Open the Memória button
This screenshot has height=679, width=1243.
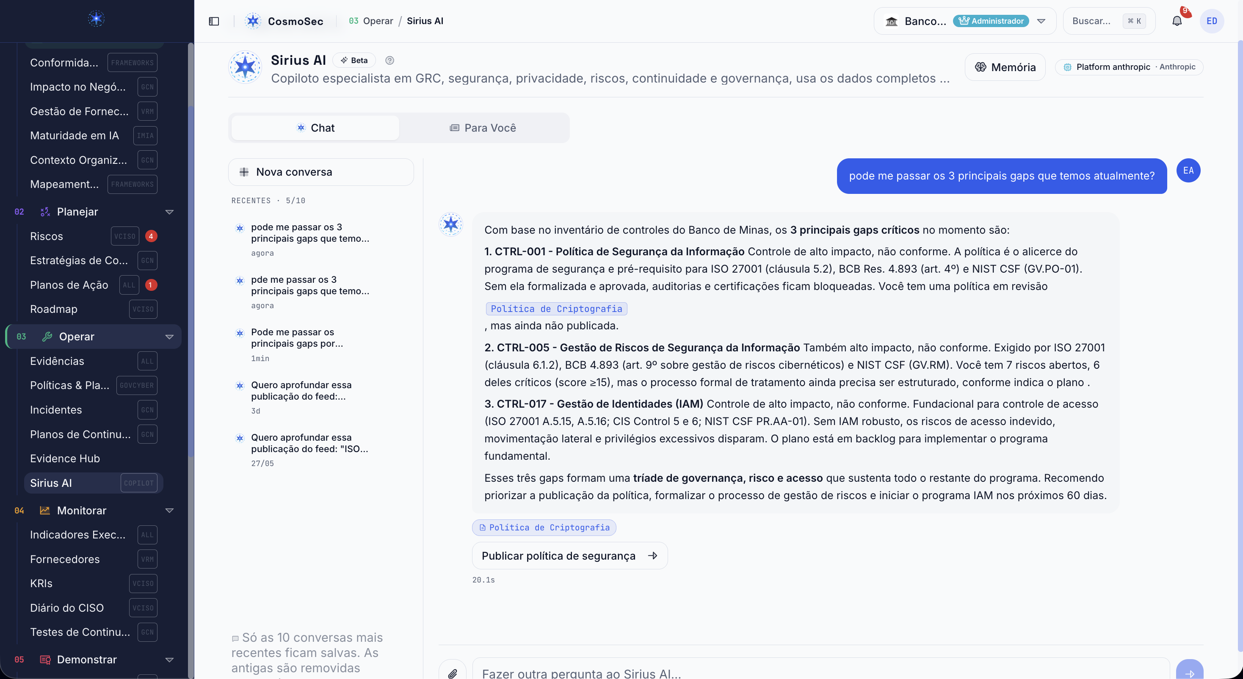[1005, 67]
